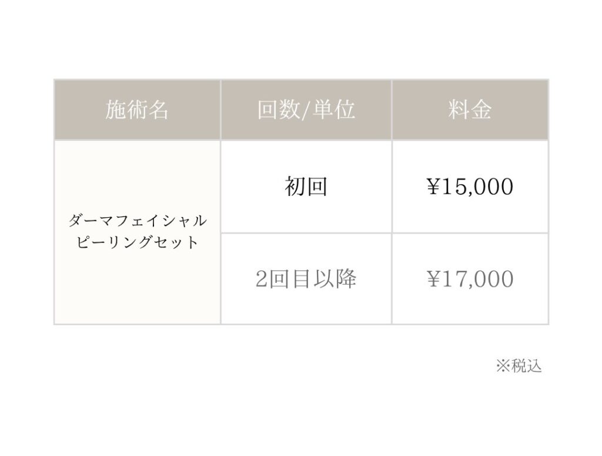This screenshot has width=602, height=456.
Task: Click the ¥17,000 price cell
Action: tap(470, 279)
